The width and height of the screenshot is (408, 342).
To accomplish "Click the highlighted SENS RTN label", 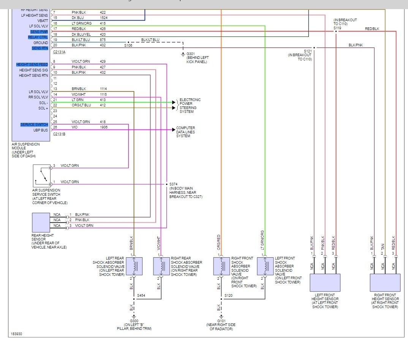I will click(x=40, y=48).
